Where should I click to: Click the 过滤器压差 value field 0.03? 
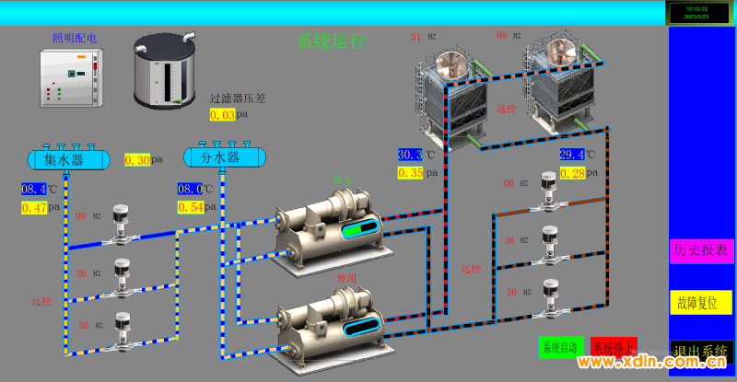point(222,115)
